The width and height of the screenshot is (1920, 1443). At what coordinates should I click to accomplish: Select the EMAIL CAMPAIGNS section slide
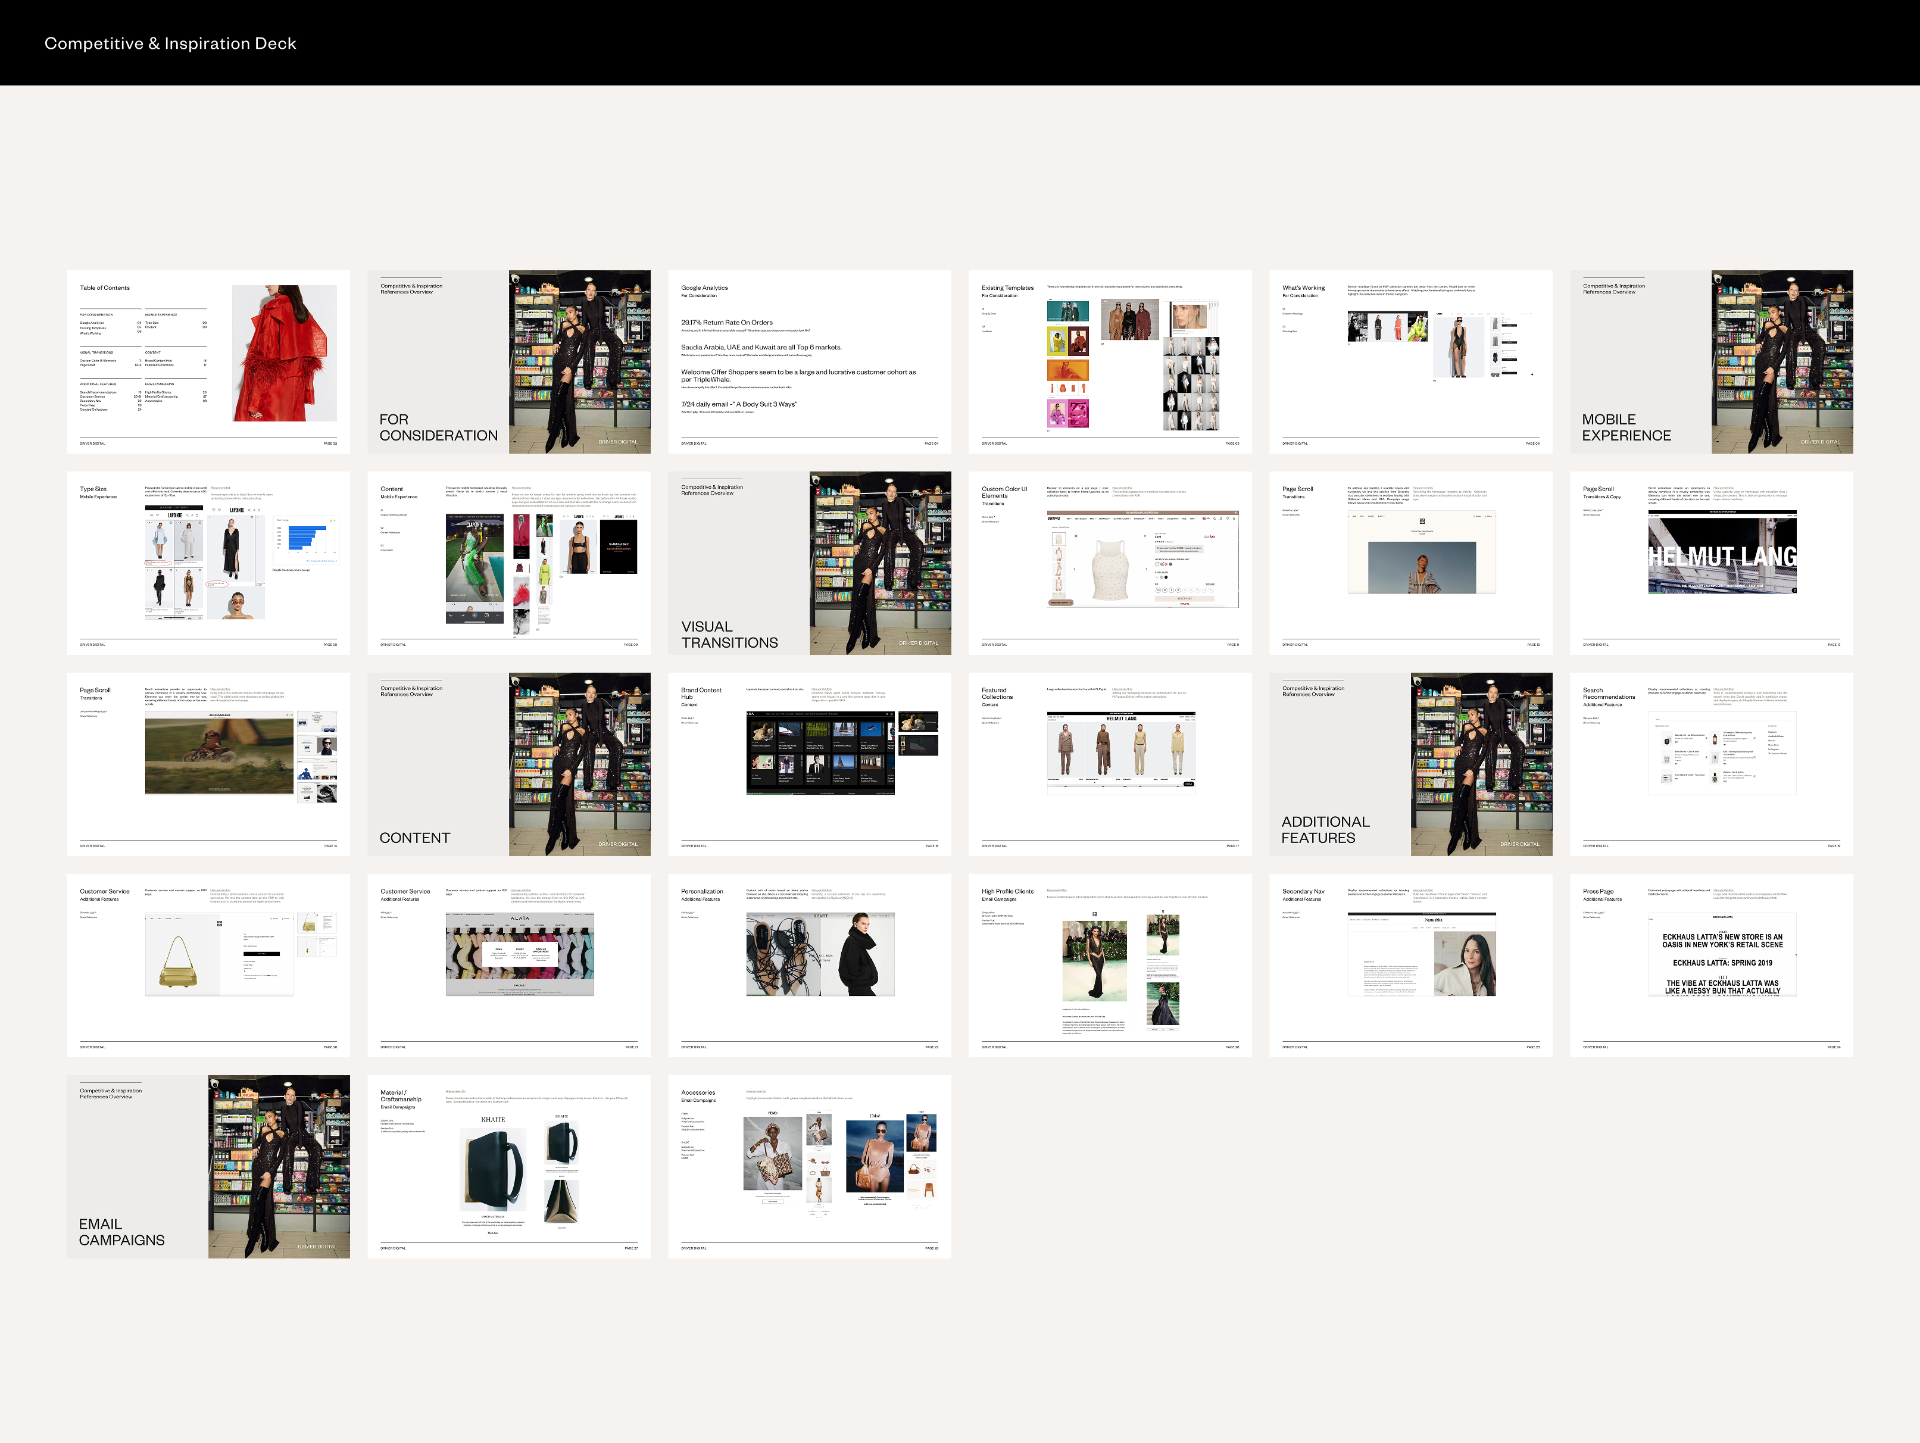[x=208, y=1166]
